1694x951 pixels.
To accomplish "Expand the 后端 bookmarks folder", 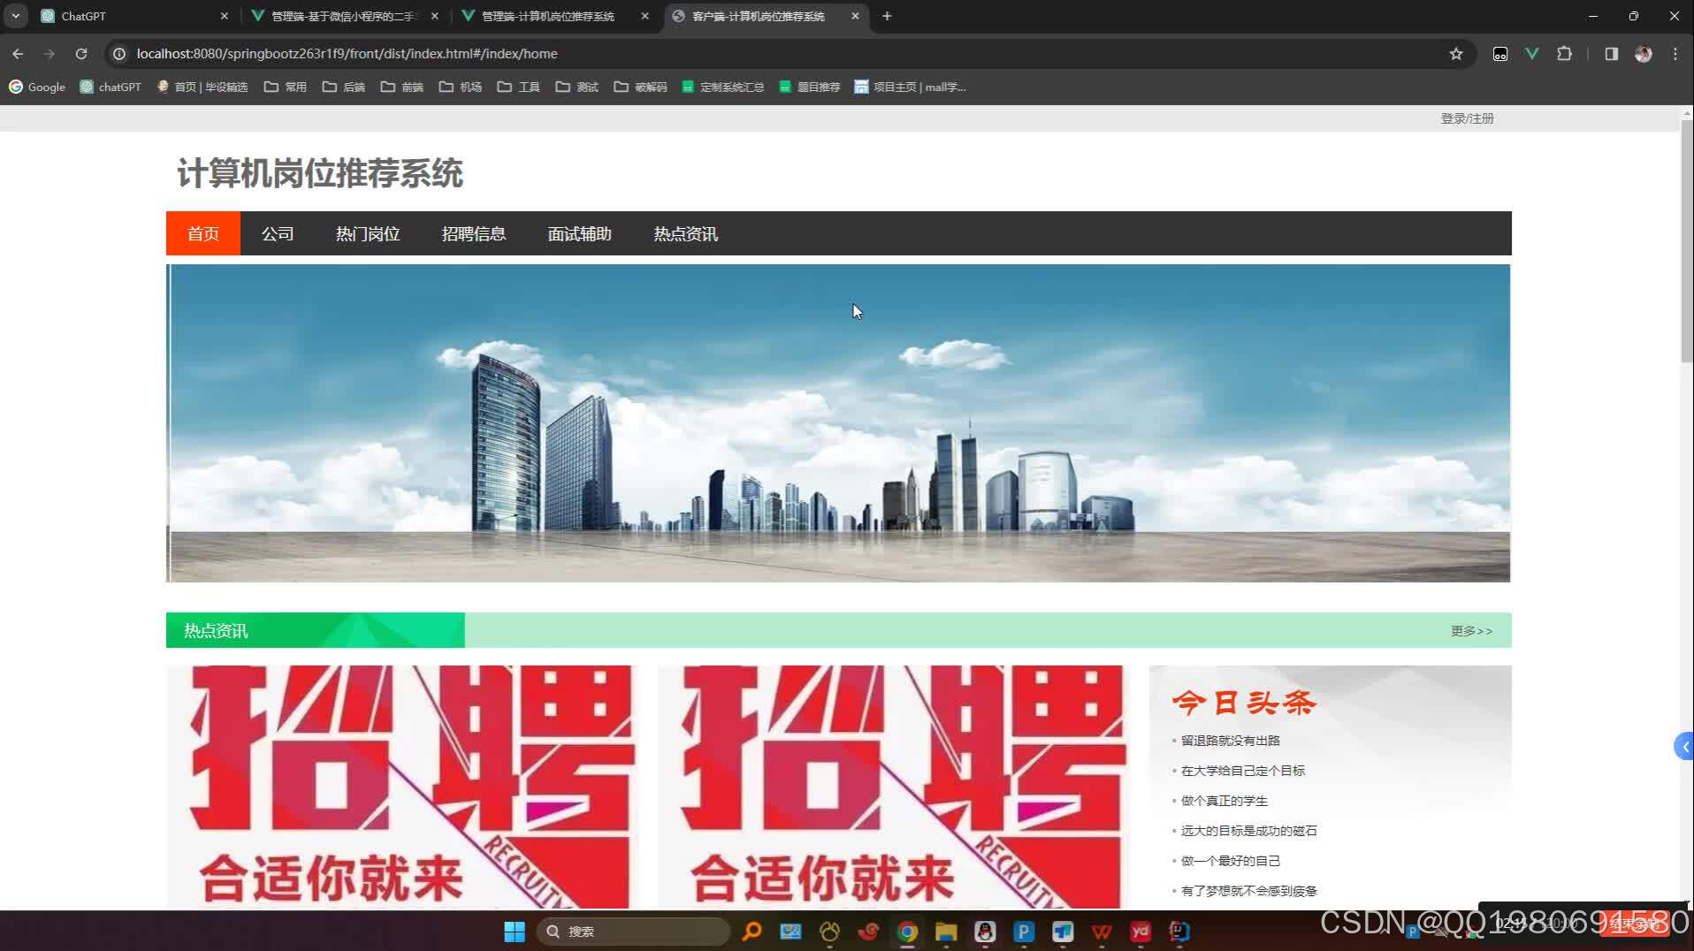I will pyautogui.click(x=344, y=87).
